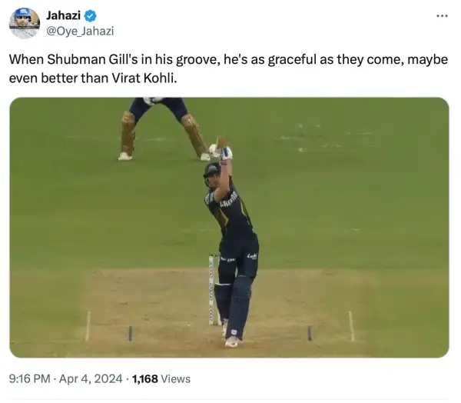Visit the @Oye_Jahazi handle
This screenshot has height=403, width=461.
tap(80, 31)
